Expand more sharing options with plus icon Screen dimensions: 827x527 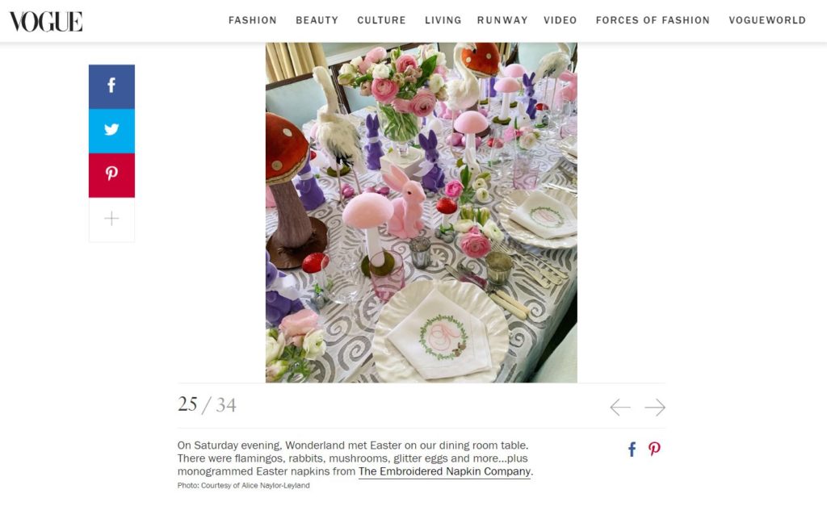click(x=111, y=220)
